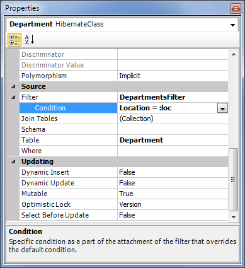Screen dimensions: 245x268
Task: Click the False value of Select Before Update
Action: pyautogui.click(x=127, y=215)
